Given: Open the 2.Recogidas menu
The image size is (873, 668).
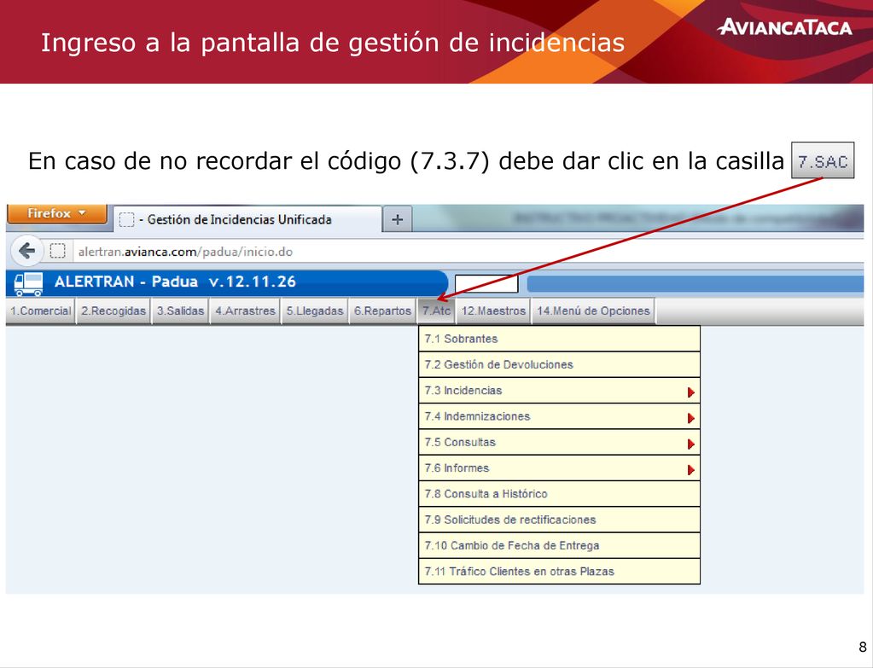Looking at the screenshot, I should 113,311.
